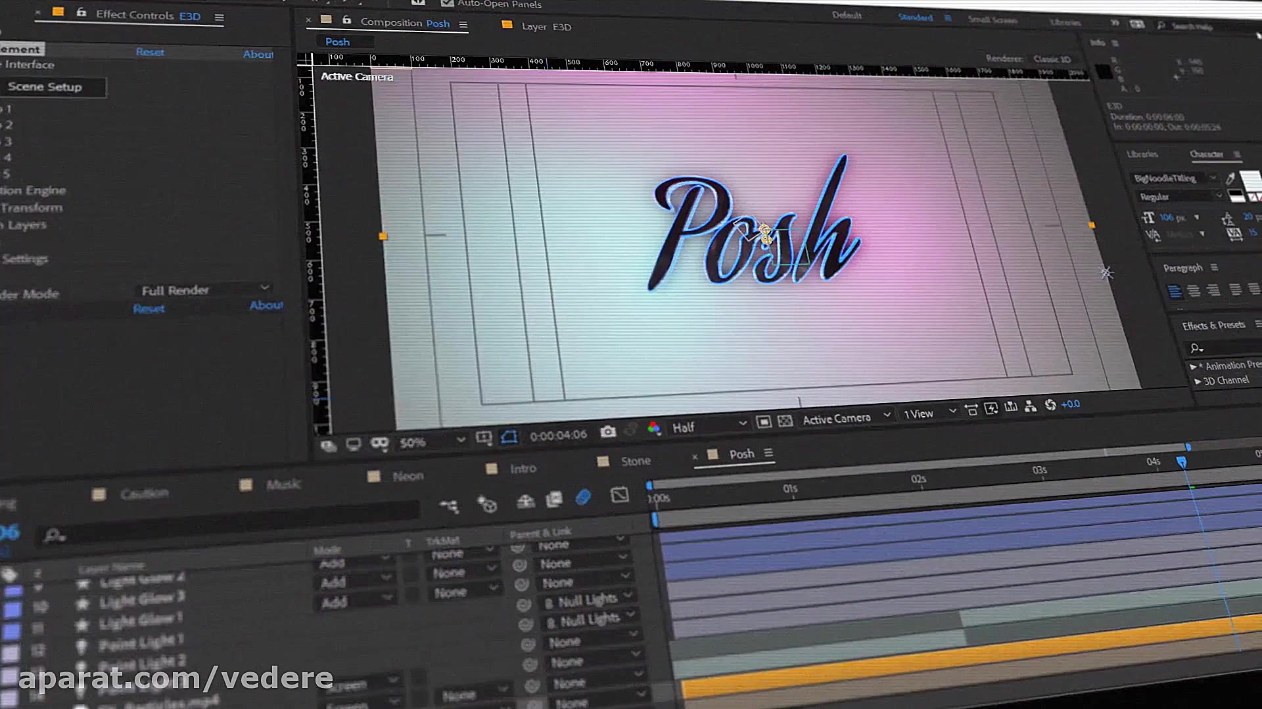1262x709 pixels.
Task: Switch to the Intro timeline tab
Action: pos(523,468)
